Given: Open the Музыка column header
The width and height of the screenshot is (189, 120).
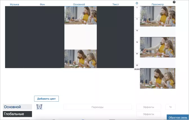Looking at the screenshot, I should point(14,5).
